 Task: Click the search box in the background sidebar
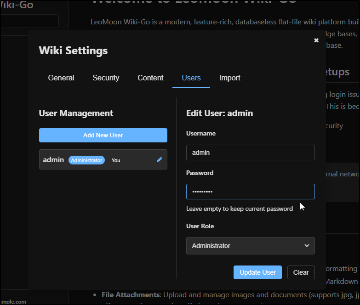coord(29,21)
